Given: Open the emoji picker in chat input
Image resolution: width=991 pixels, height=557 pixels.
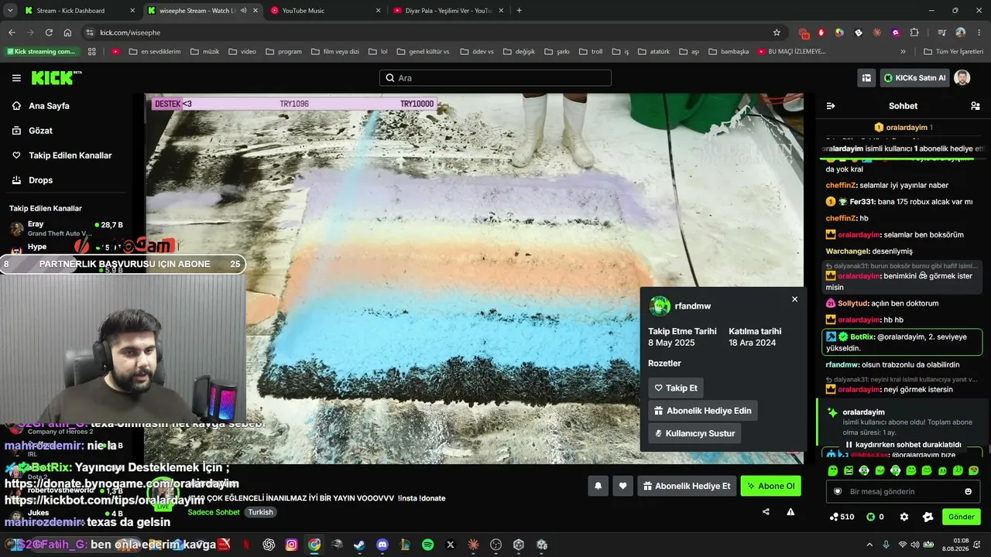Looking at the screenshot, I should (x=968, y=491).
